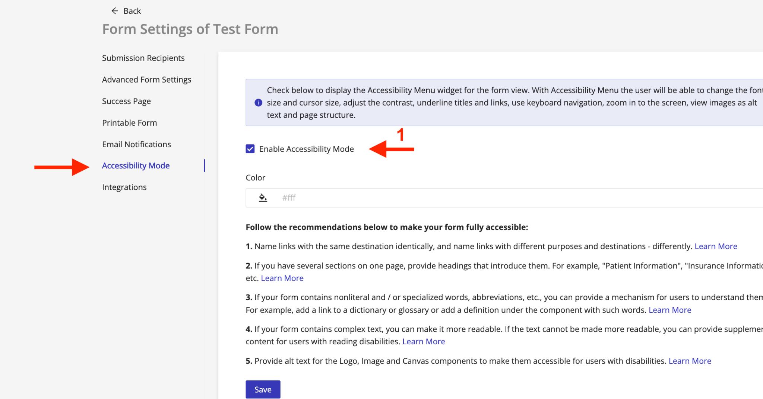Open Learn More about specialized words
The height and width of the screenshot is (399, 763).
click(669, 310)
